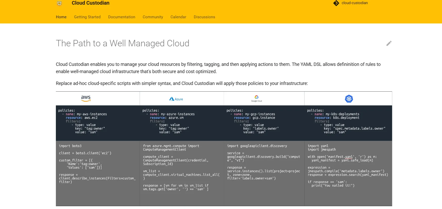The width and height of the screenshot is (442, 209).
Task: Click the k8s deployments policy code block
Action: click(x=348, y=123)
